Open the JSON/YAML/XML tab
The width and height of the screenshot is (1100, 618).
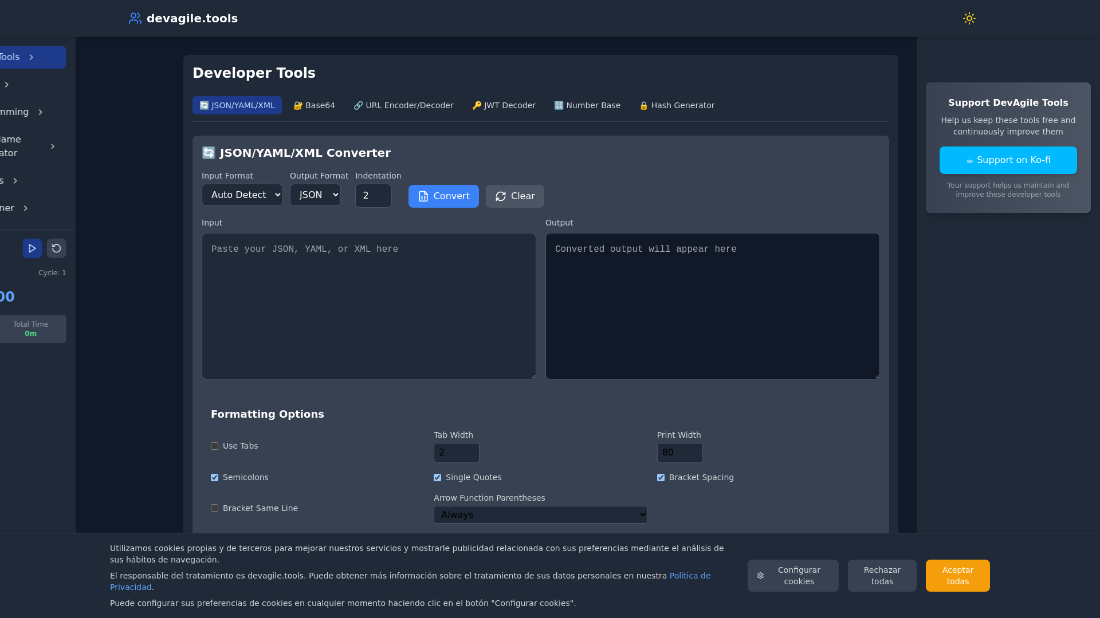pyautogui.click(x=237, y=105)
